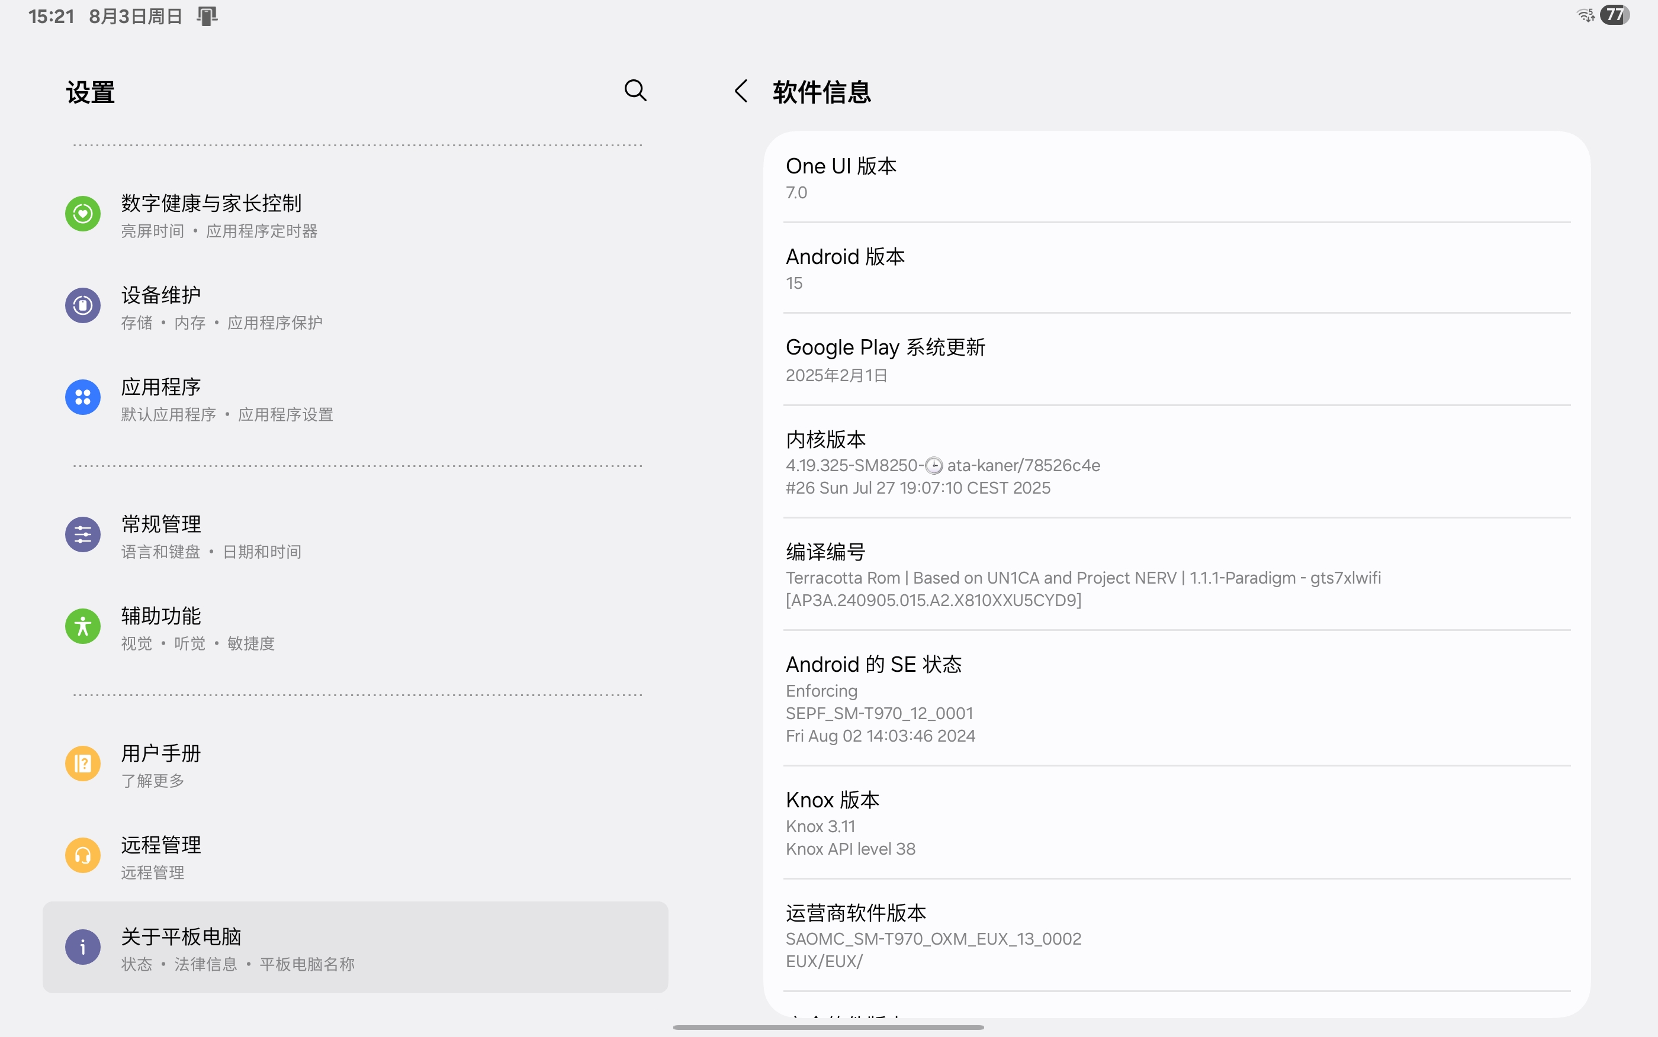
Task: Open Google Play 系统更新
Action: coord(1177,359)
